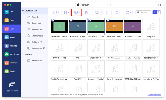Select the 01+The+Arena track thumbnail
The height and width of the screenshot is (100, 166).
coord(114,48)
